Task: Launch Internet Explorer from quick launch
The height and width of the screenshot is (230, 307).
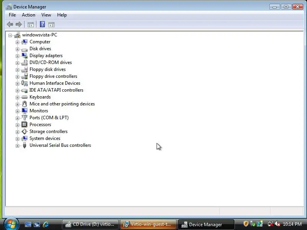Action: coord(46,224)
